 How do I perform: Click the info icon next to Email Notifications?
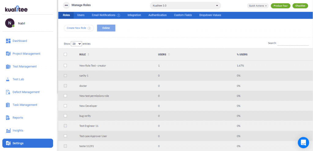(x=119, y=15)
